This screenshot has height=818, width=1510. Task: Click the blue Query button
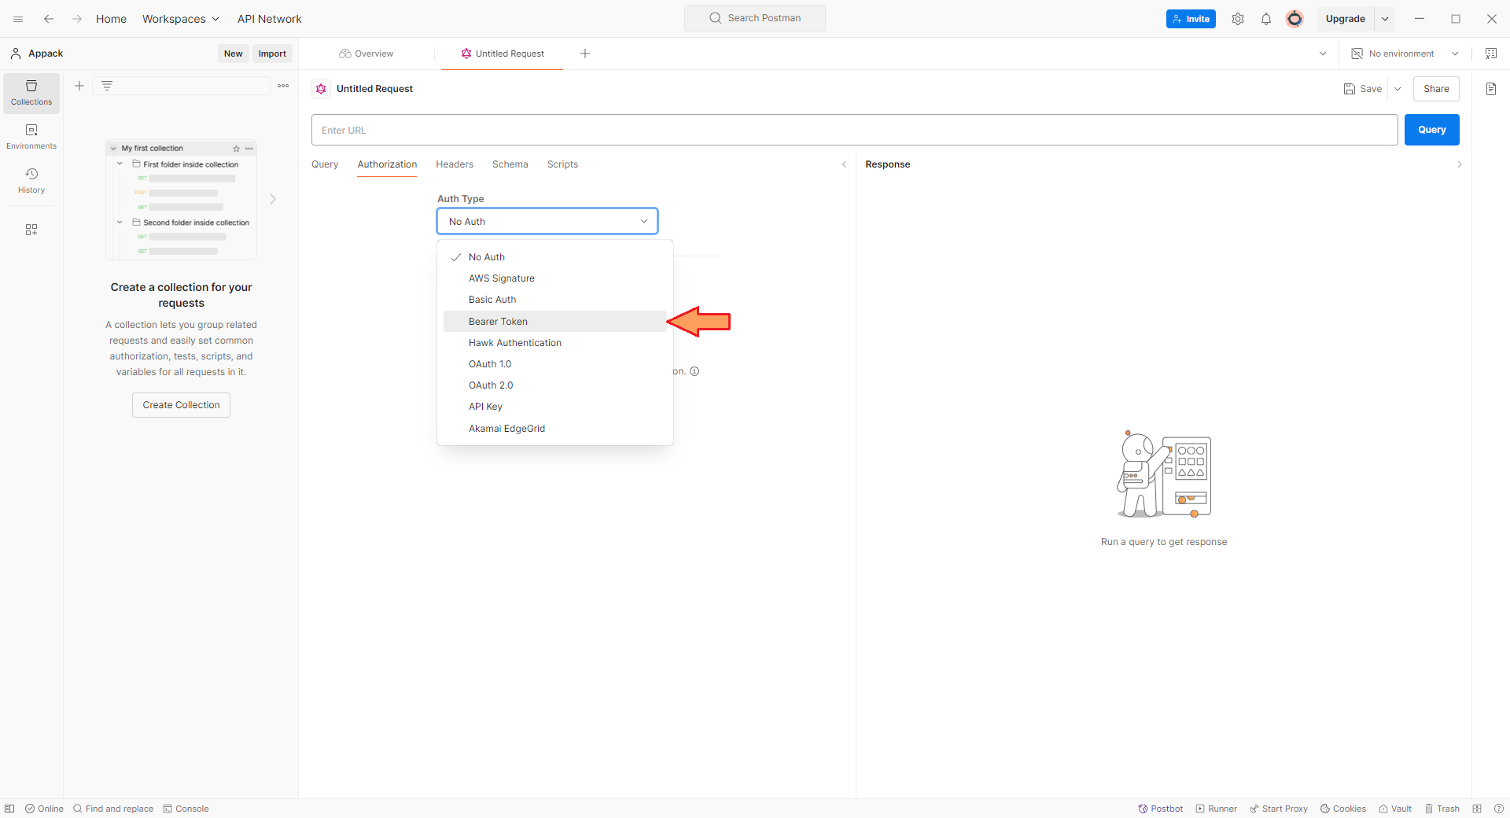[1432, 130]
